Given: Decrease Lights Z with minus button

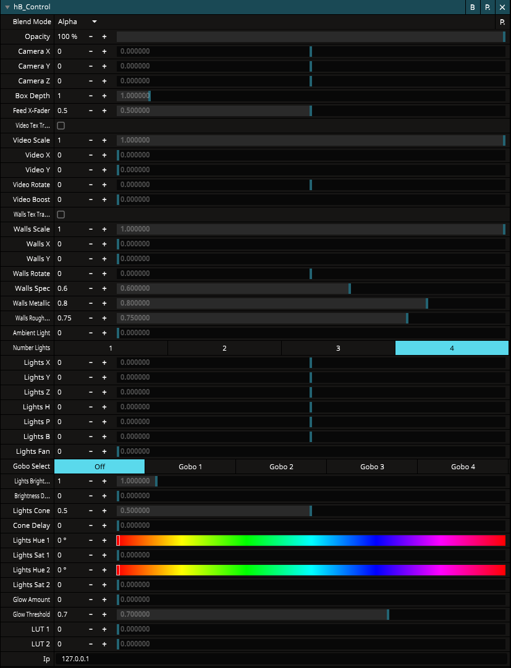Looking at the screenshot, I should click(x=91, y=392).
